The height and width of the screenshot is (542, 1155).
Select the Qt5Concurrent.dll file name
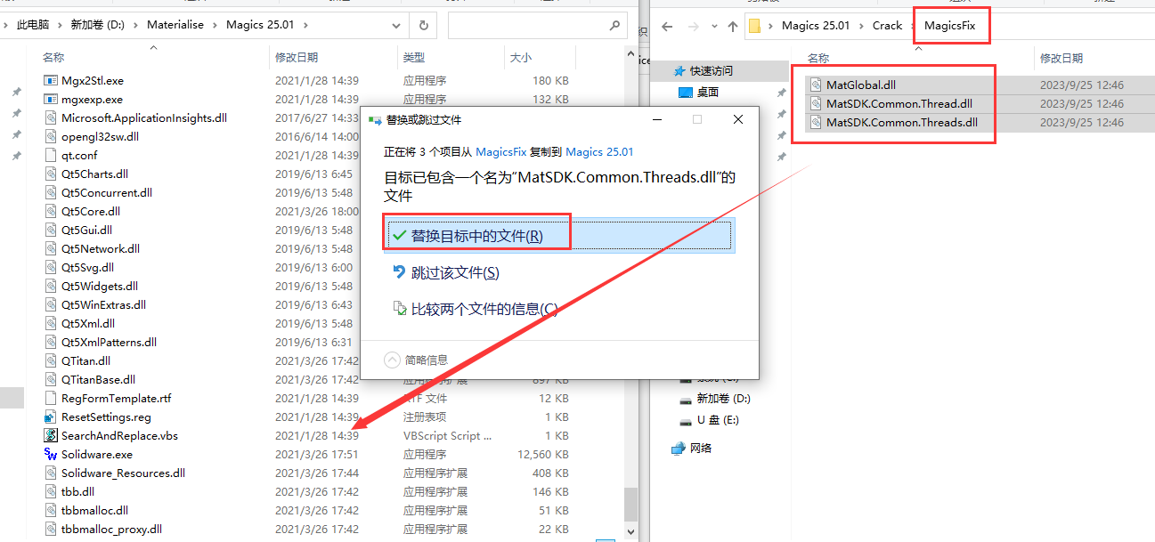pos(106,193)
